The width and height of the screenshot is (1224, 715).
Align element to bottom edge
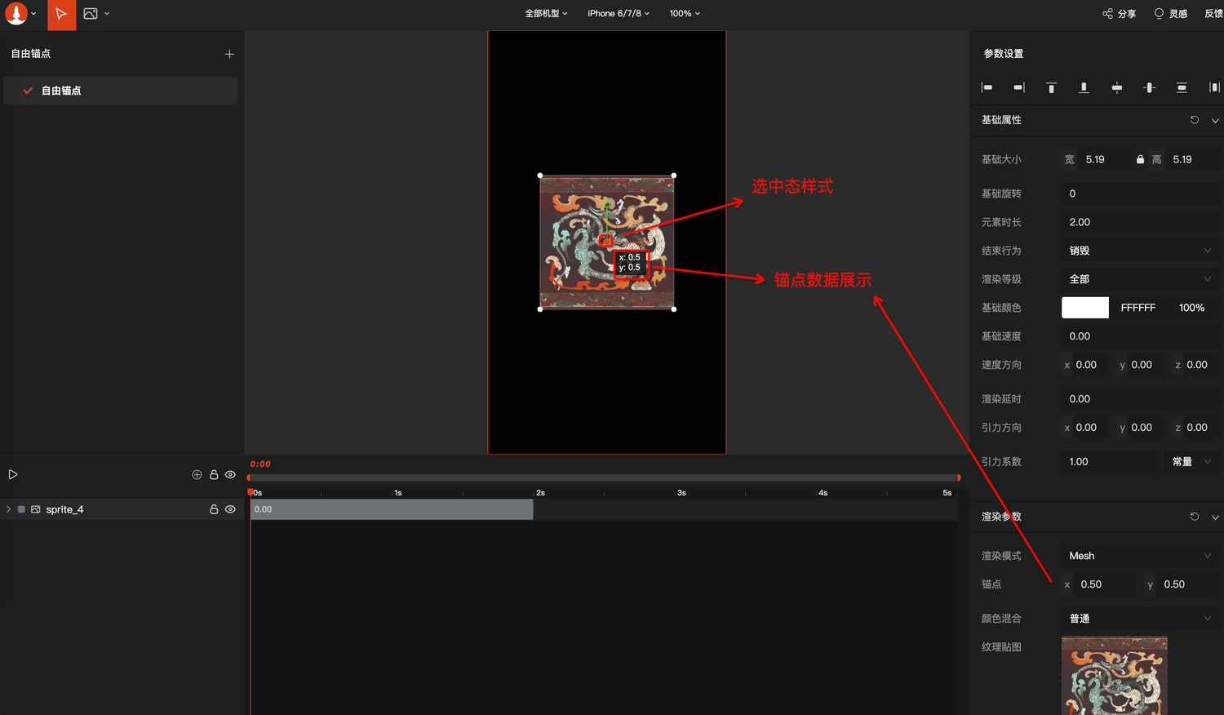pyautogui.click(x=1084, y=87)
